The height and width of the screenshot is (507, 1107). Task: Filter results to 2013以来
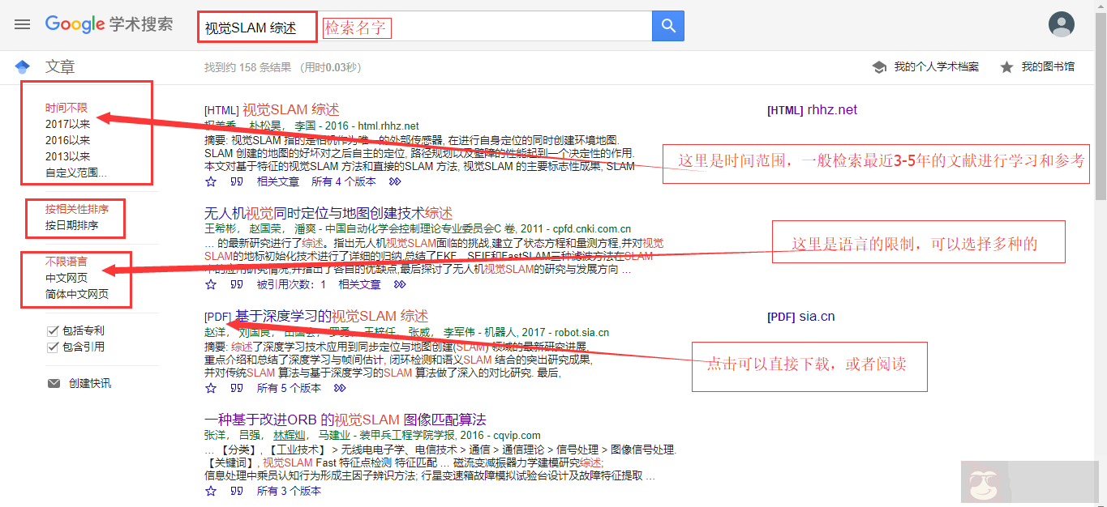click(x=68, y=156)
